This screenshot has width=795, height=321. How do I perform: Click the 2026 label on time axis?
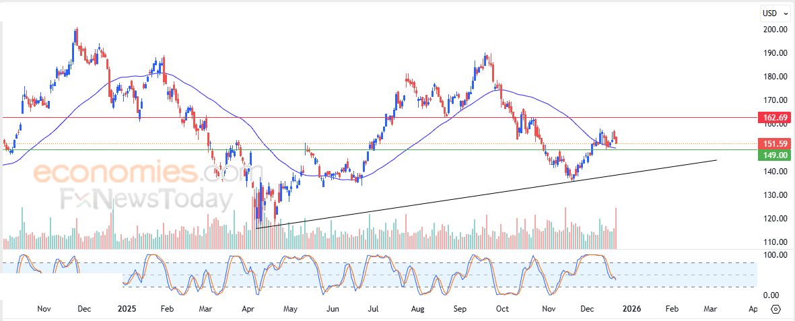tap(631, 308)
